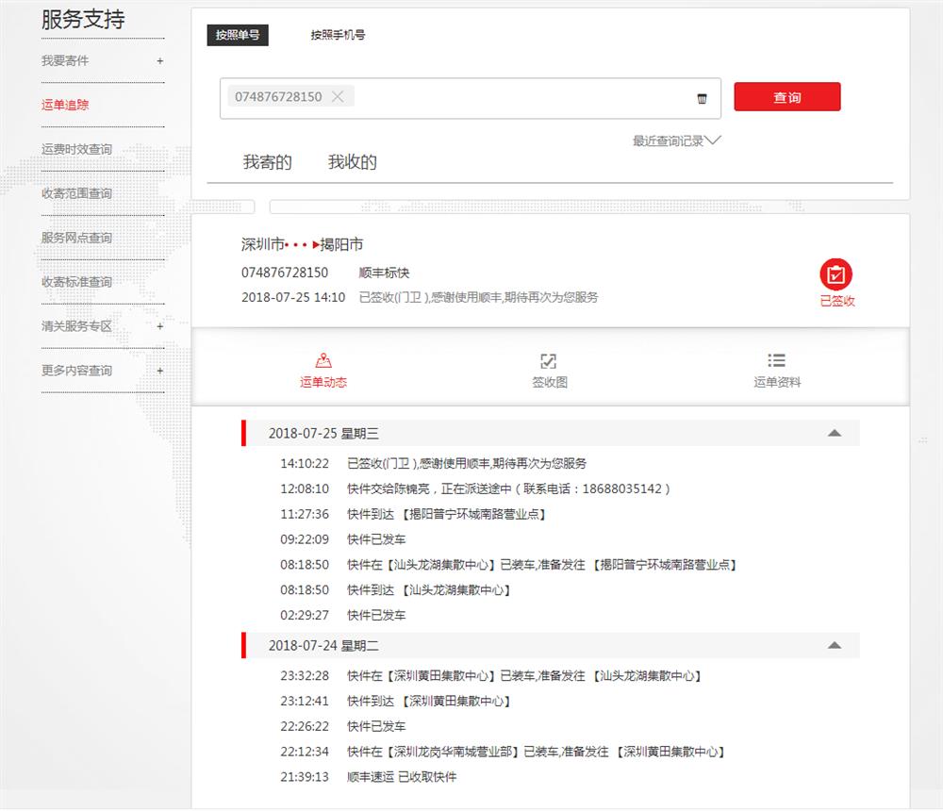Screen dimensions: 943x811
Task: Click the courier phone 18688035142 entry
Action: coord(475,488)
